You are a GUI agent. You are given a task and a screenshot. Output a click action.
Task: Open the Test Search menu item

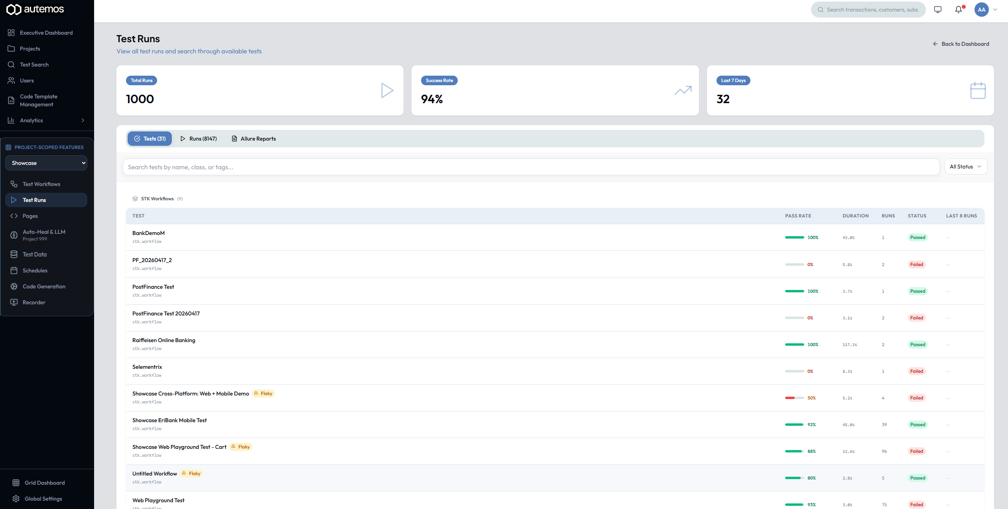[47, 65]
